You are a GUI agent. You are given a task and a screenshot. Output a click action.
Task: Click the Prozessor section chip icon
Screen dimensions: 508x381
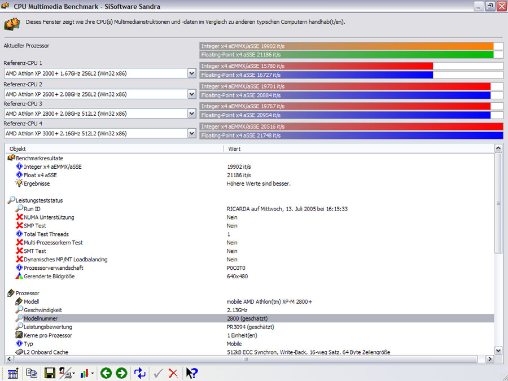coord(11,293)
